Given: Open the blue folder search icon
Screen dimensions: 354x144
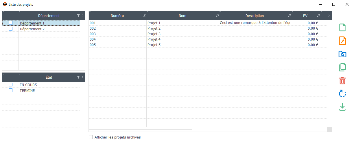Looking at the screenshot, I should tap(342, 54).
